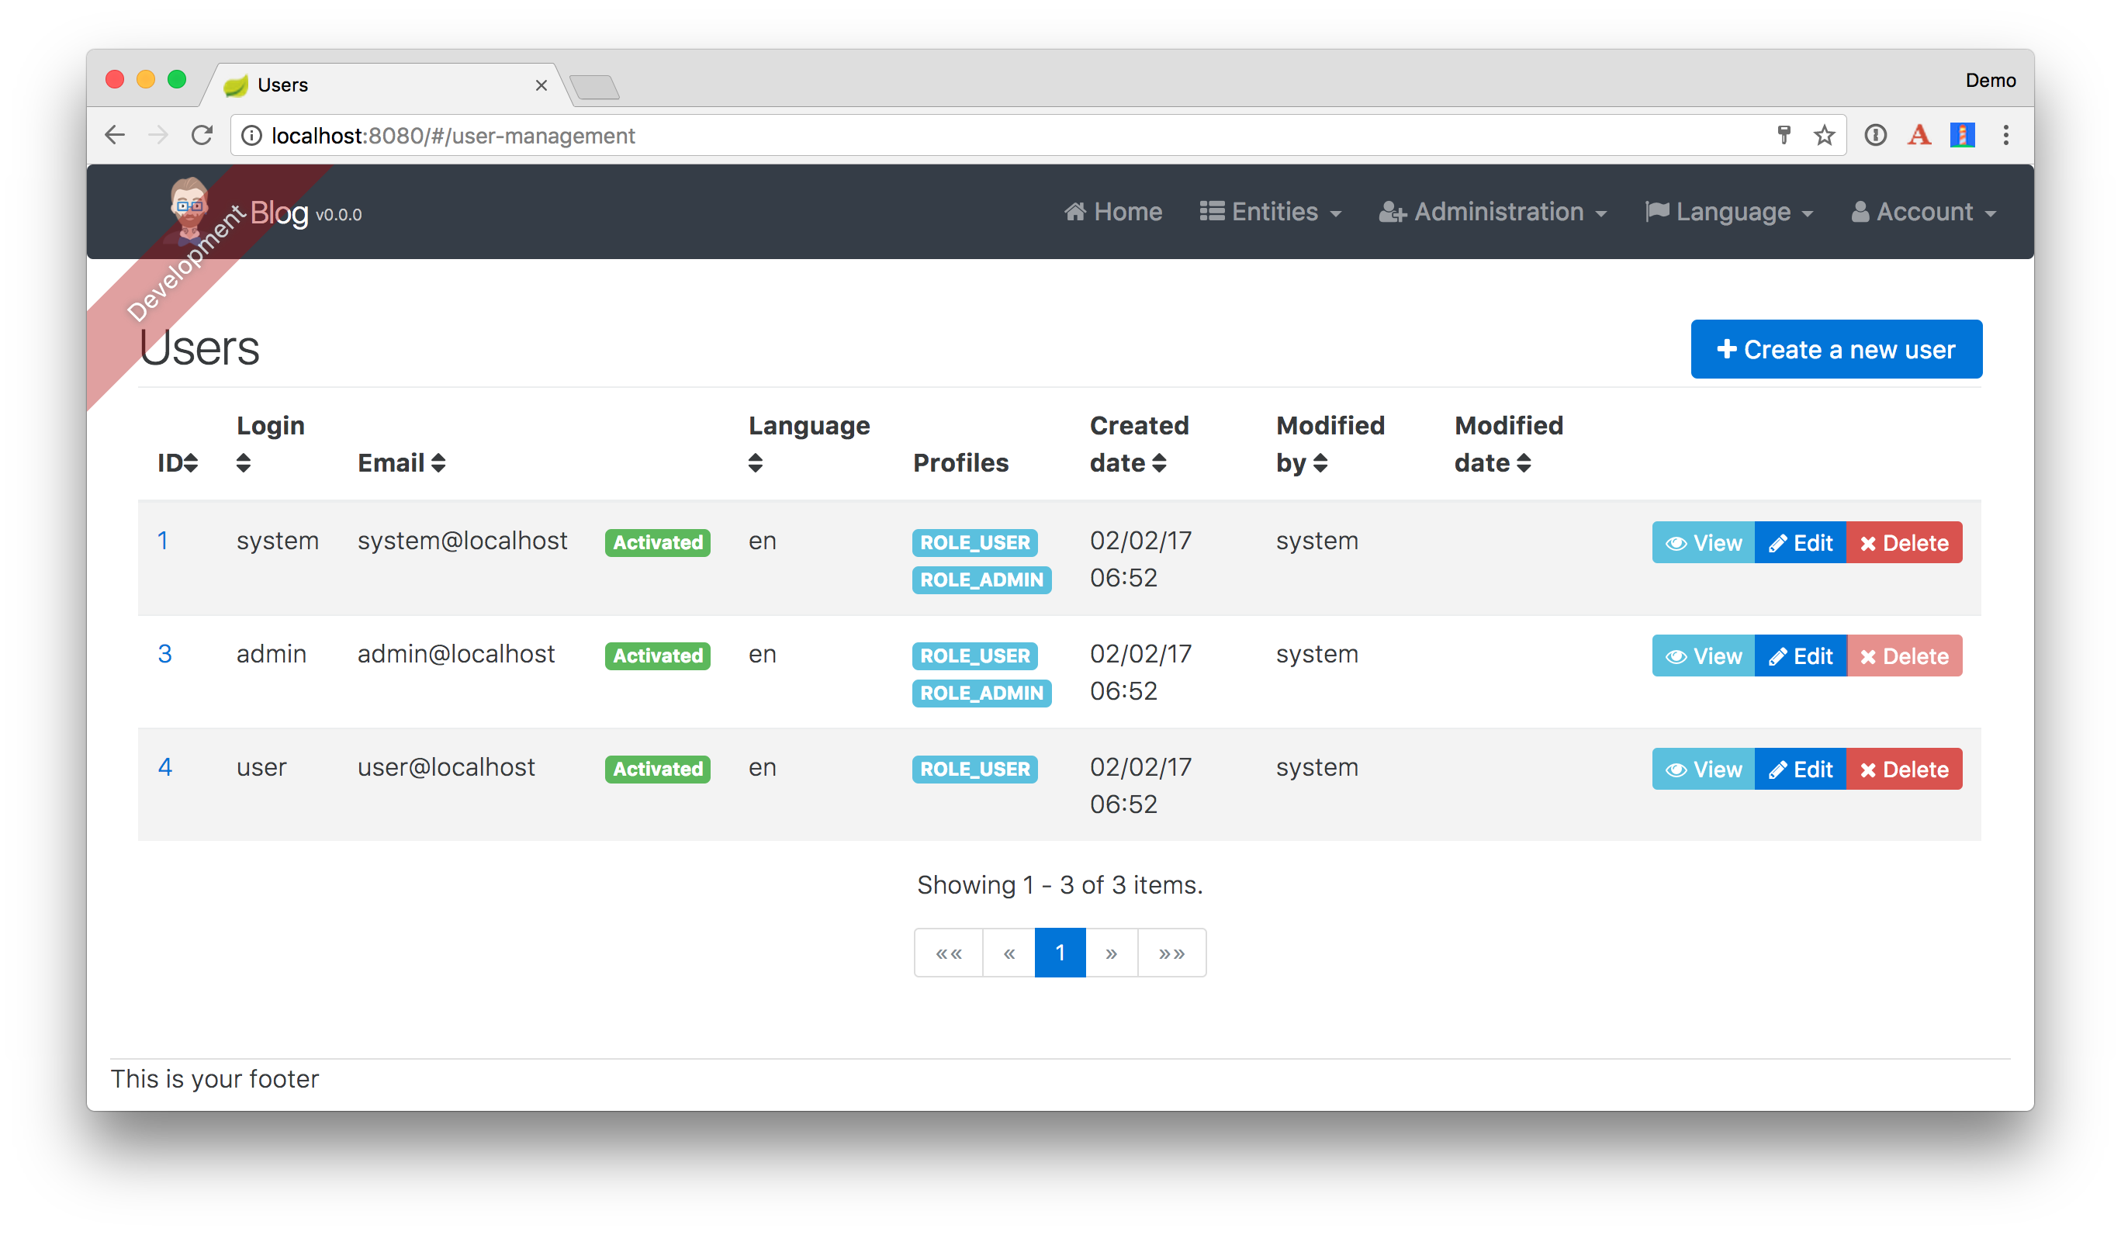
Task: Click the Create a new user button
Action: (x=1836, y=349)
